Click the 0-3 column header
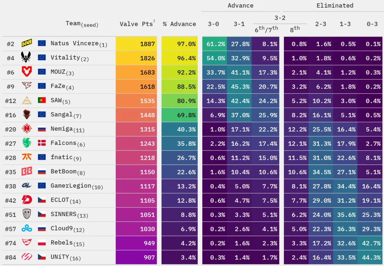 point(372,24)
